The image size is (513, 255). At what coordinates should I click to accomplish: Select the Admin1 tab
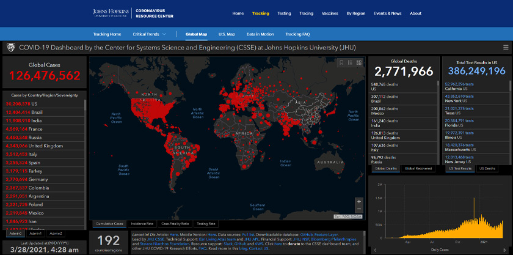pyautogui.click(x=35, y=234)
